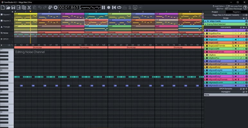Pause playback with the pause button
The width and height of the screenshot is (248, 128).
[x=103, y=7]
